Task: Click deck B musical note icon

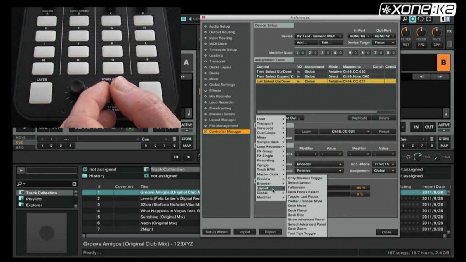Action: 446,113
